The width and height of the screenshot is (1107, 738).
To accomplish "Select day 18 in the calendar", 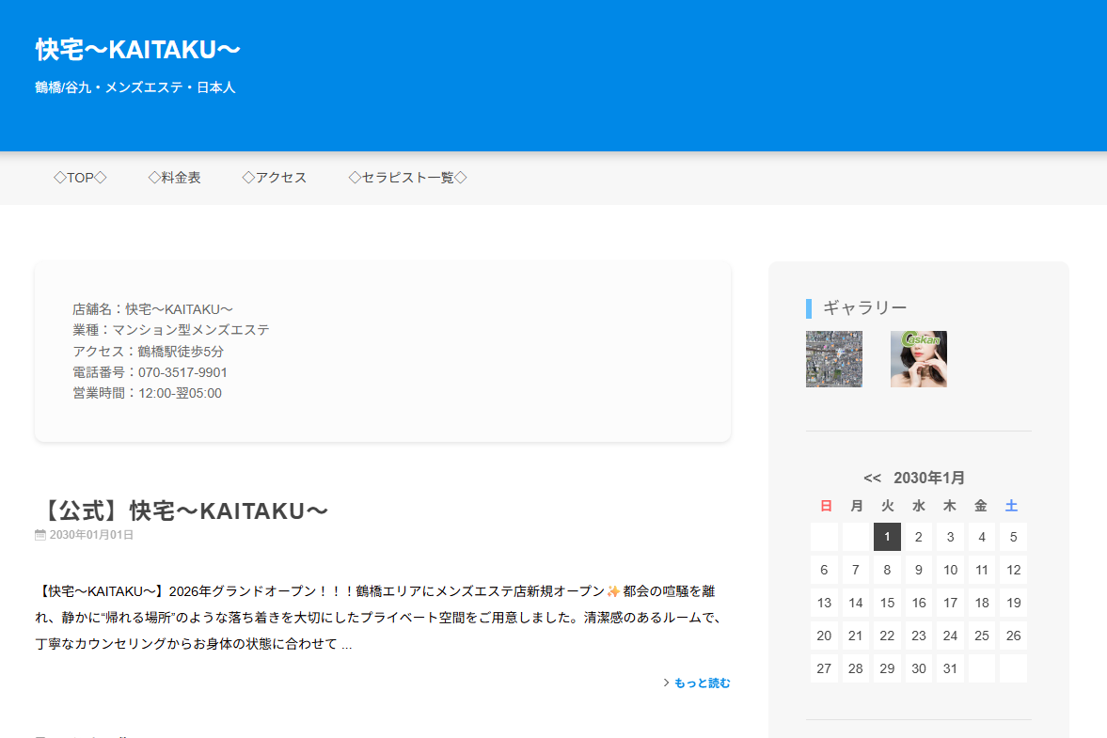I will (x=982, y=604).
